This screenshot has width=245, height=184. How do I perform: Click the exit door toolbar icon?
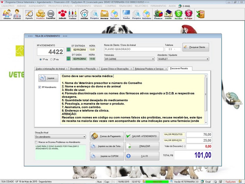201,14
